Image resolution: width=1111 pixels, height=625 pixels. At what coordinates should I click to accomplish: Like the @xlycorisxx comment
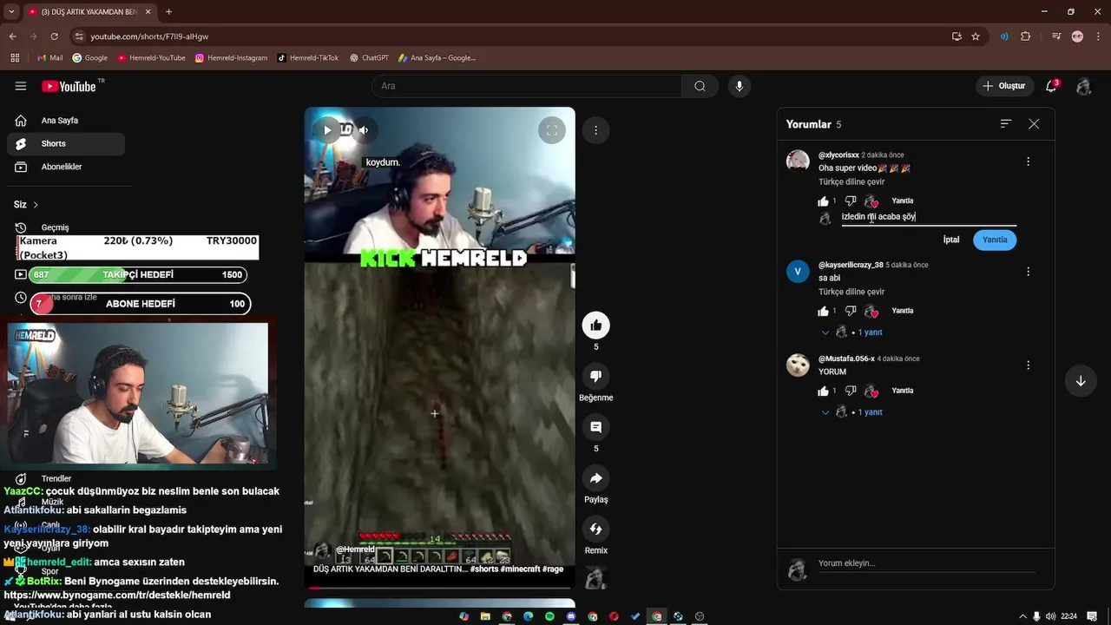pos(824,201)
